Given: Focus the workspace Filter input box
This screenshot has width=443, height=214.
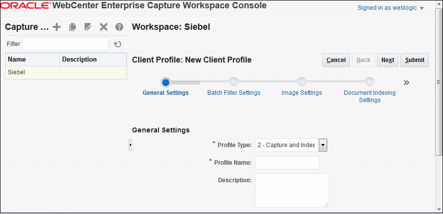Looking at the screenshot, I should tap(65, 44).
